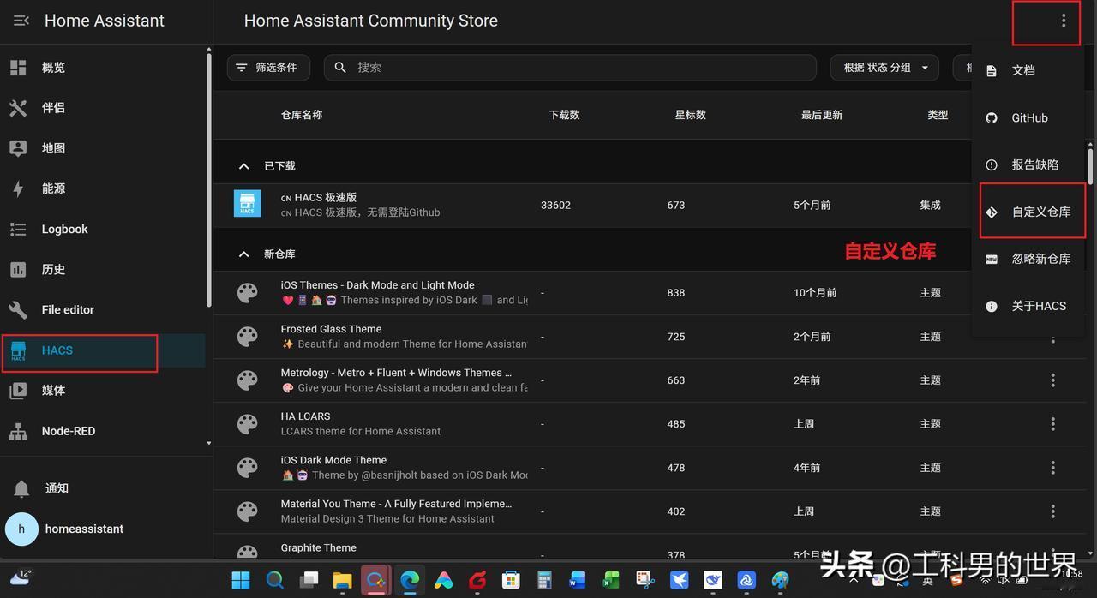Sort by 类型 column header

938,115
